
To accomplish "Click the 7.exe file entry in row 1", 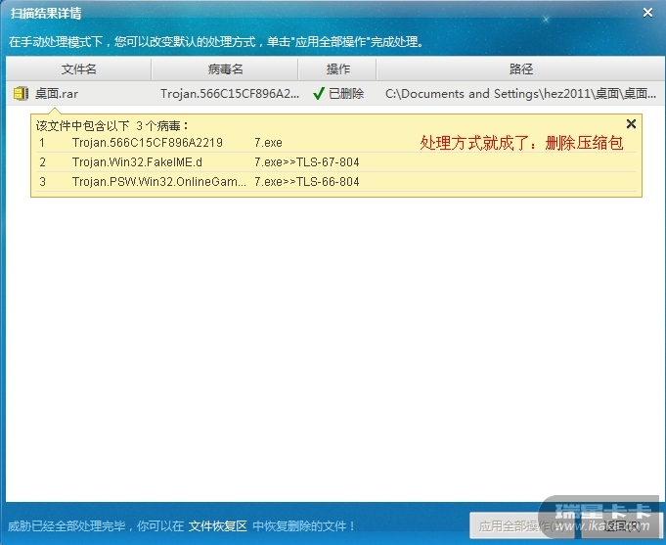I will pos(268,143).
